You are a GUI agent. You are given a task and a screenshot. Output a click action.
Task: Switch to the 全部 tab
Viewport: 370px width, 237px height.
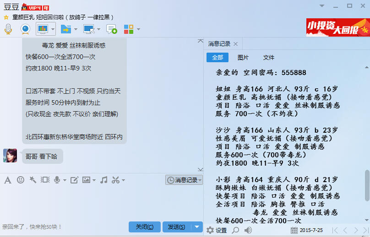tap(218, 57)
